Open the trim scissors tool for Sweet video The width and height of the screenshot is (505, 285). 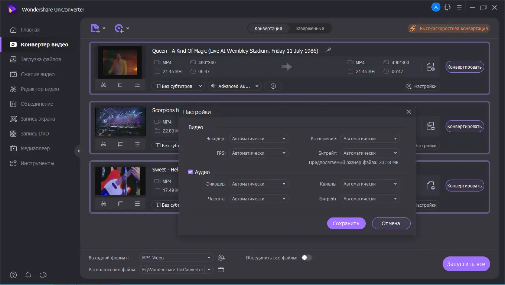(x=104, y=203)
